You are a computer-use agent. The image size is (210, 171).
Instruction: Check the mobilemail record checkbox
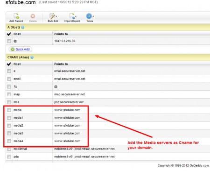9,149
